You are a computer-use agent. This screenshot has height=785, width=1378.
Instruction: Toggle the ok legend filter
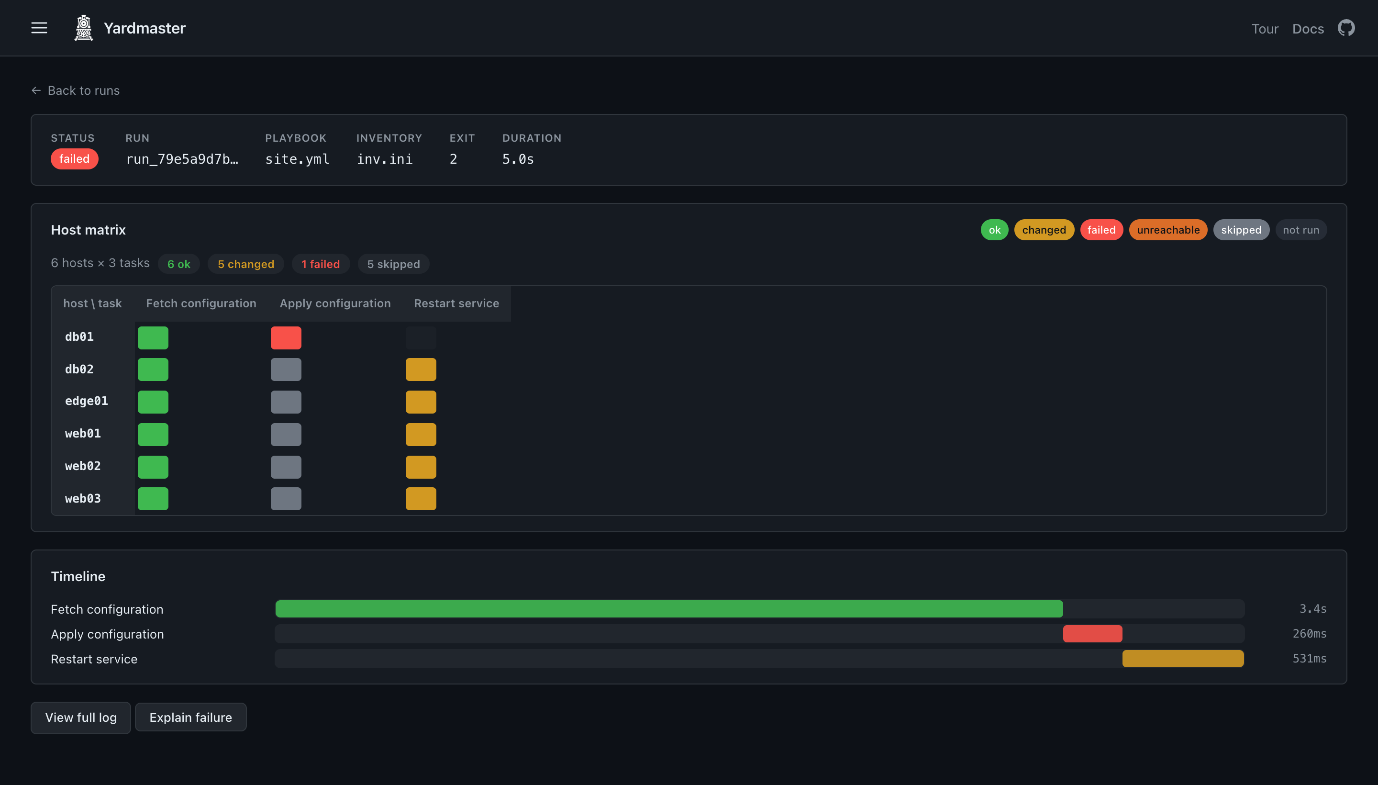(994, 230)
